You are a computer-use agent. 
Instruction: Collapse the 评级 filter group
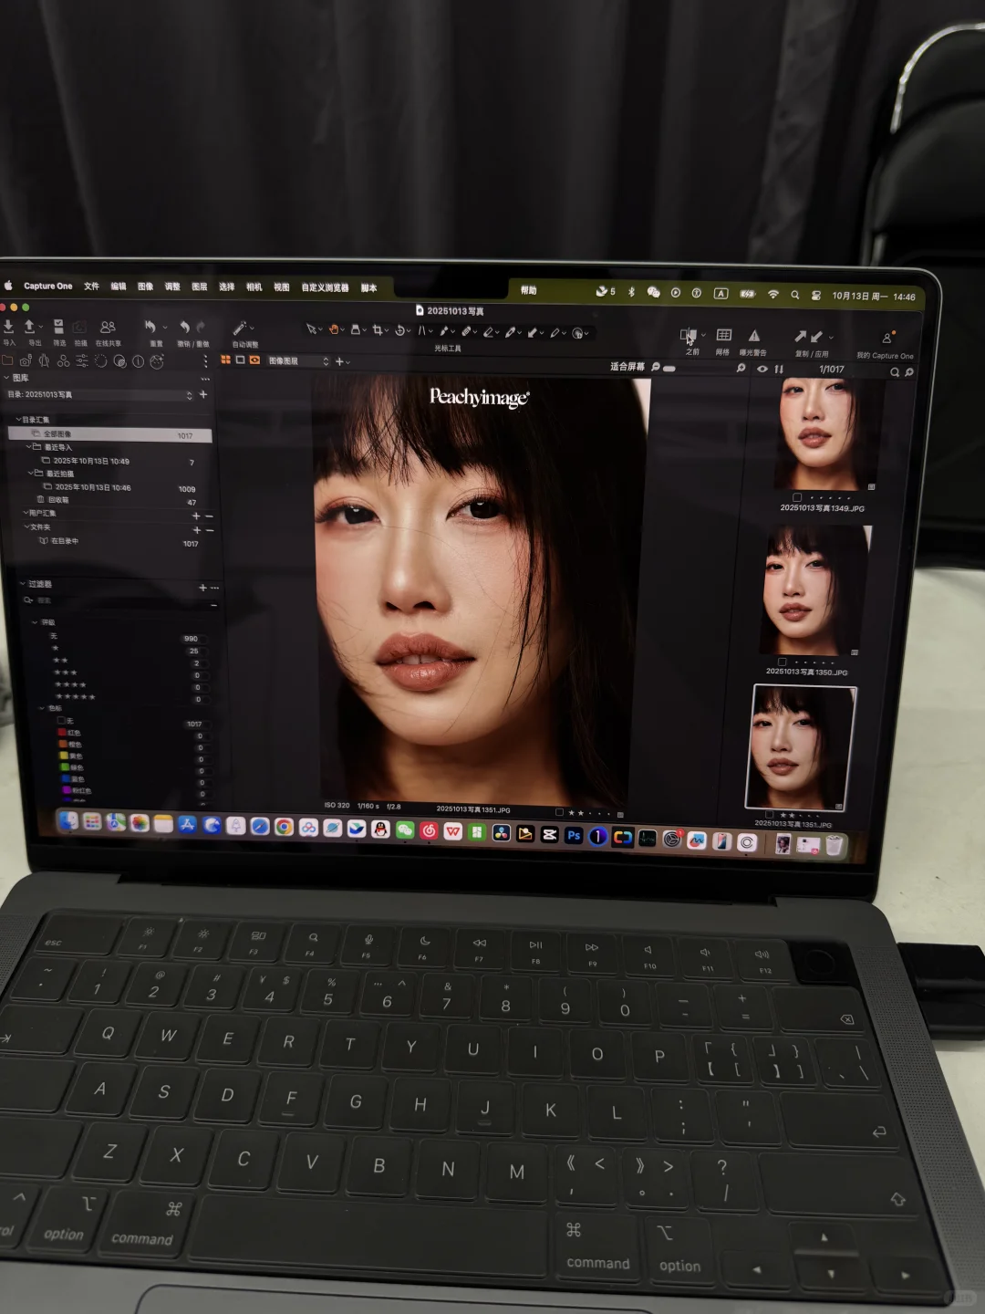[35, 622]
